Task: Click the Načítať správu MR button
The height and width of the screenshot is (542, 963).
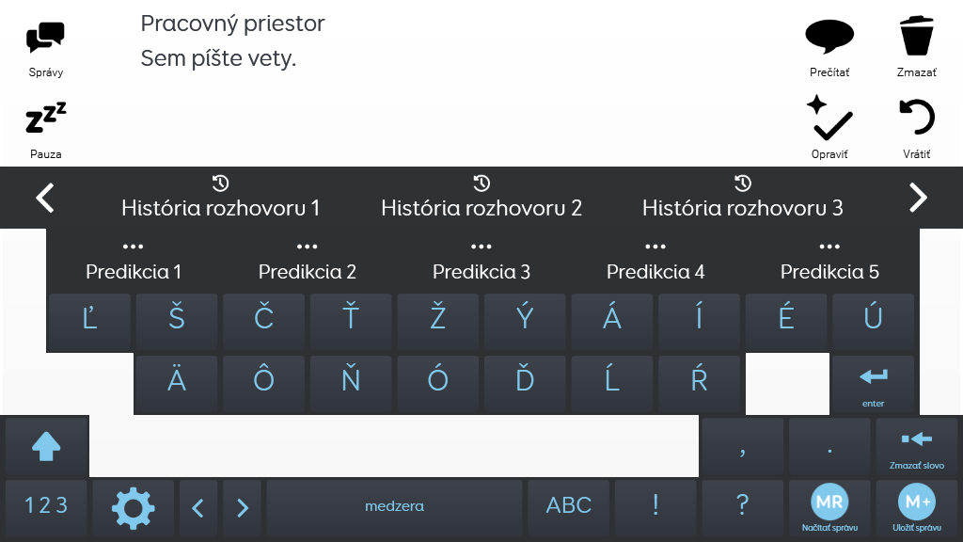Action: pos(829,507)
